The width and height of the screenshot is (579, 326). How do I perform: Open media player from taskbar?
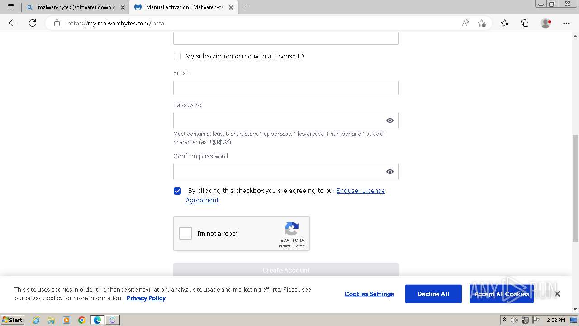pos(66,320)
